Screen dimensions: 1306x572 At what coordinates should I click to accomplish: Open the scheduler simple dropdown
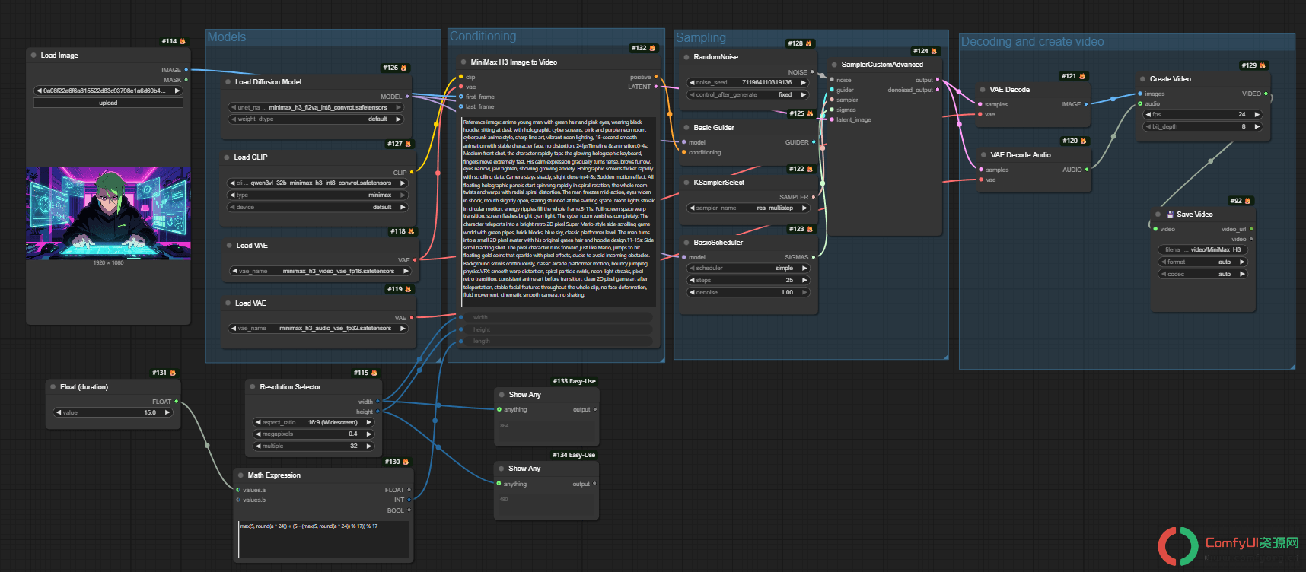coord(747,269)
